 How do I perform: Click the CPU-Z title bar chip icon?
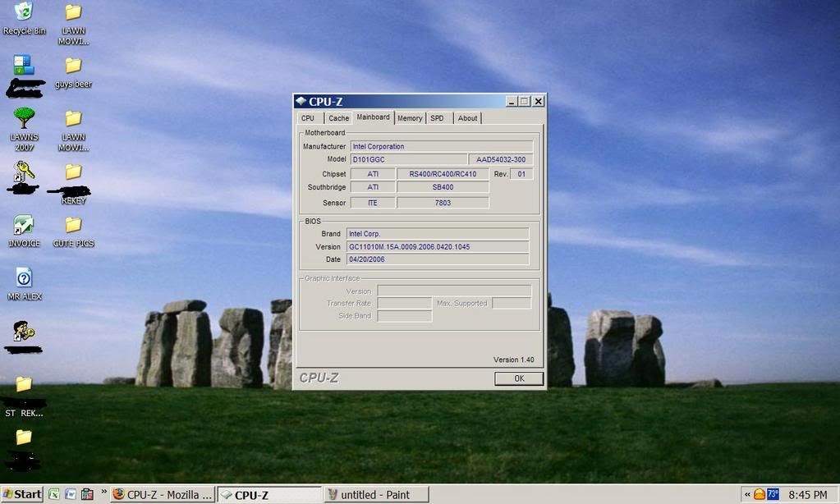coord(301,101)
